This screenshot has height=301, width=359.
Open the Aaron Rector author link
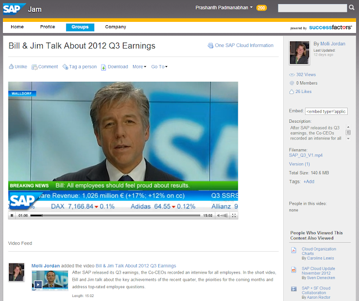click(319, 297)
